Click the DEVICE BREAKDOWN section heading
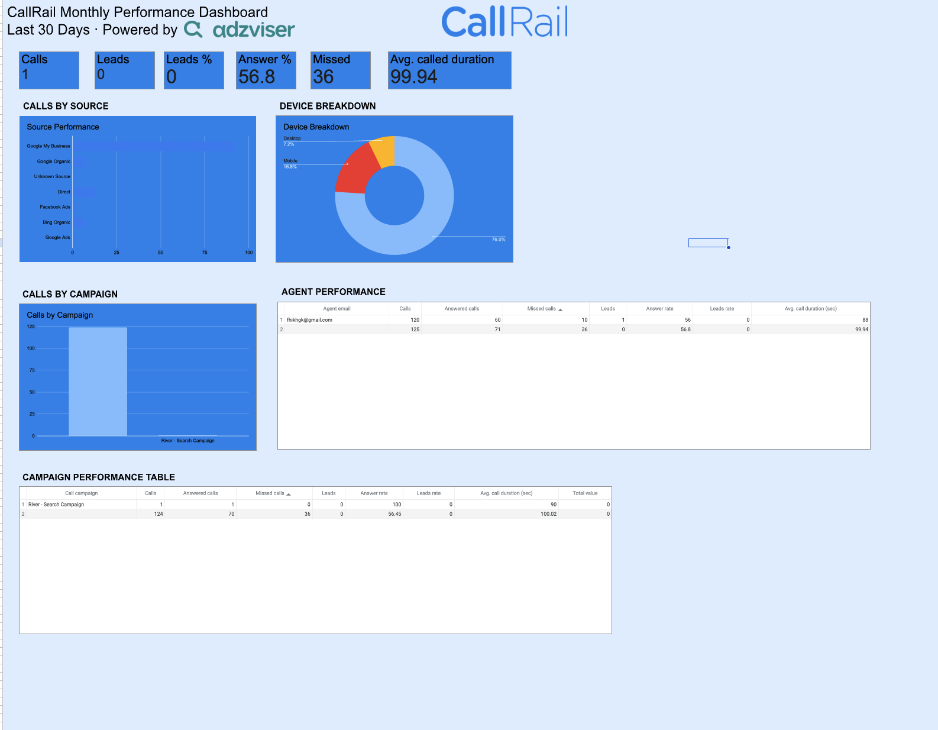 click(328, 106)
